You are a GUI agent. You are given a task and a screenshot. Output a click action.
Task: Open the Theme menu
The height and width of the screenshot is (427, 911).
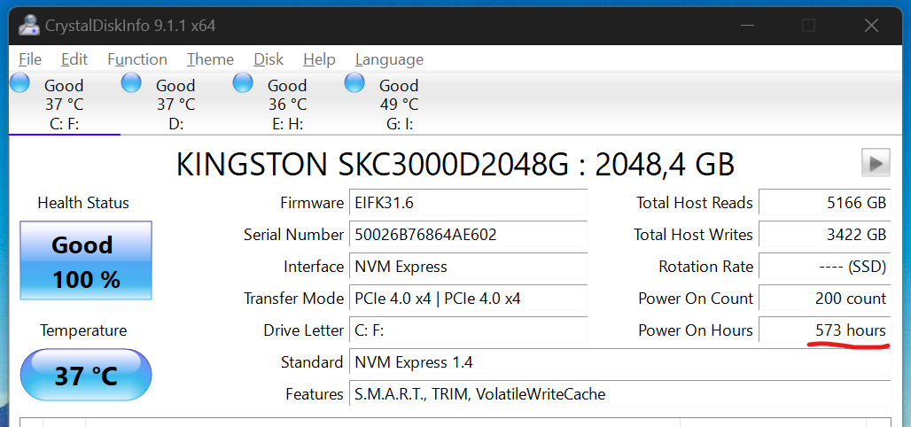click(210, 59)
